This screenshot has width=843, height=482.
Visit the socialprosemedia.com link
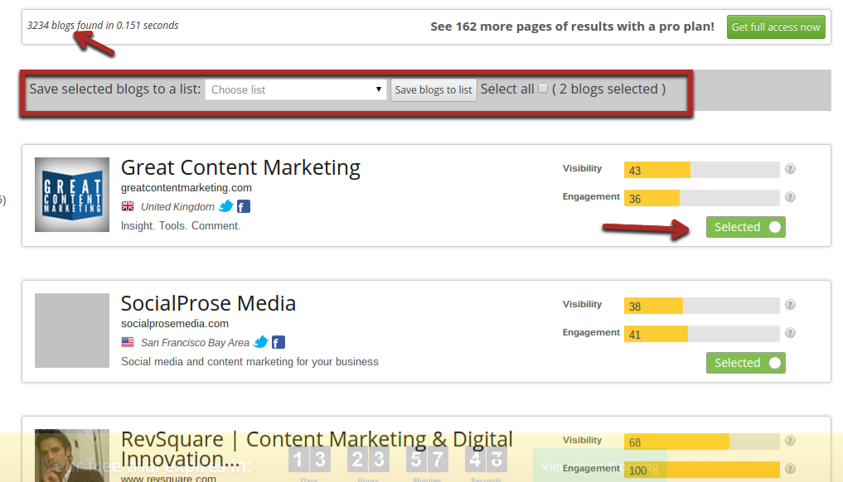coord(175,324)
